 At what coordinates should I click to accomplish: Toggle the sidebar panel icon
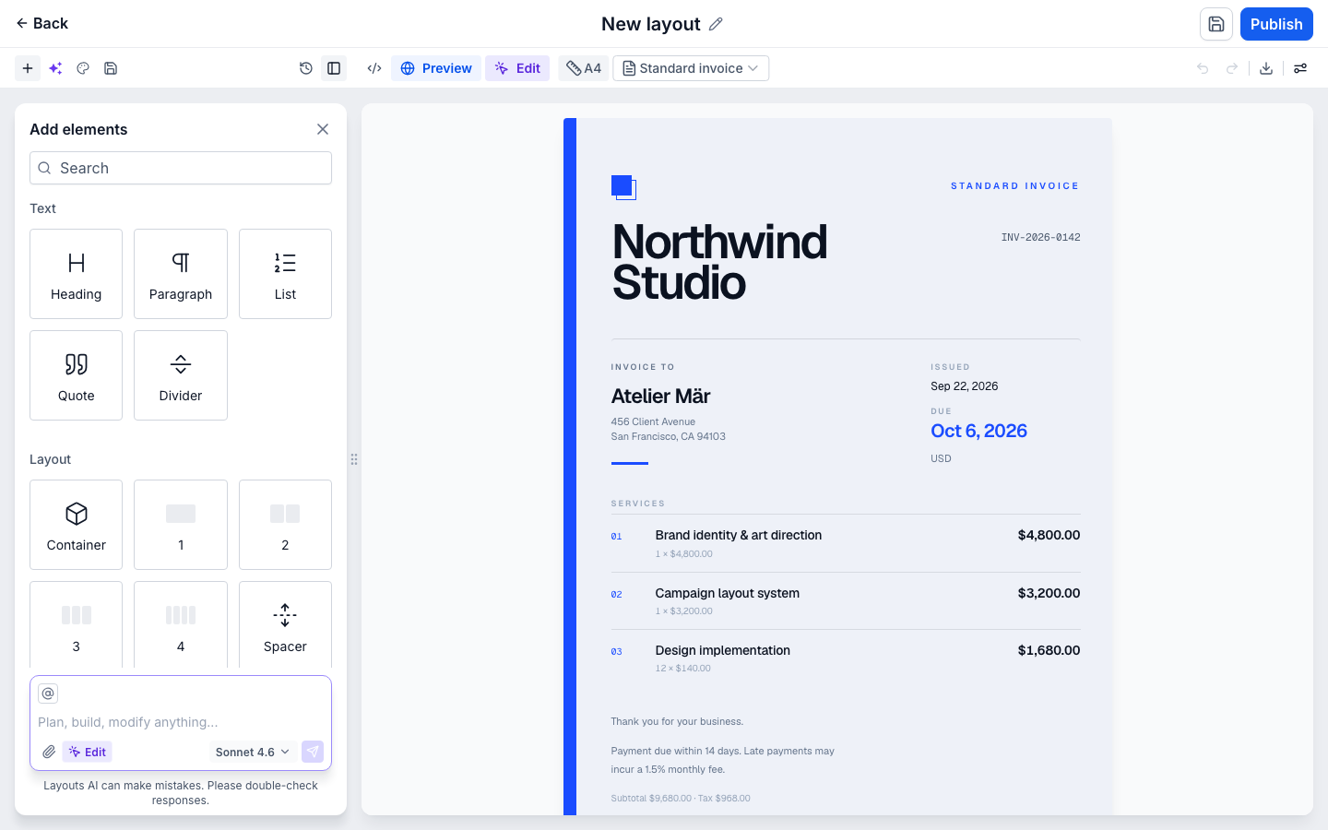(x=334, y=68)
